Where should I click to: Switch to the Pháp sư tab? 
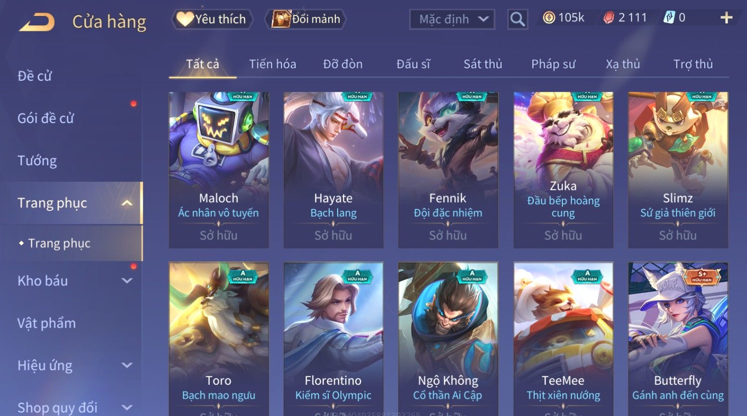pos(553,64)
